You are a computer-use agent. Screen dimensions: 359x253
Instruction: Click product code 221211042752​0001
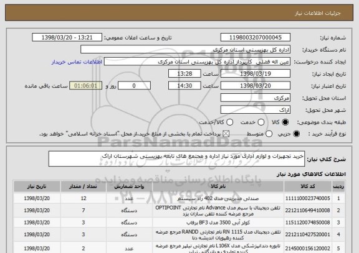(308, 234)
